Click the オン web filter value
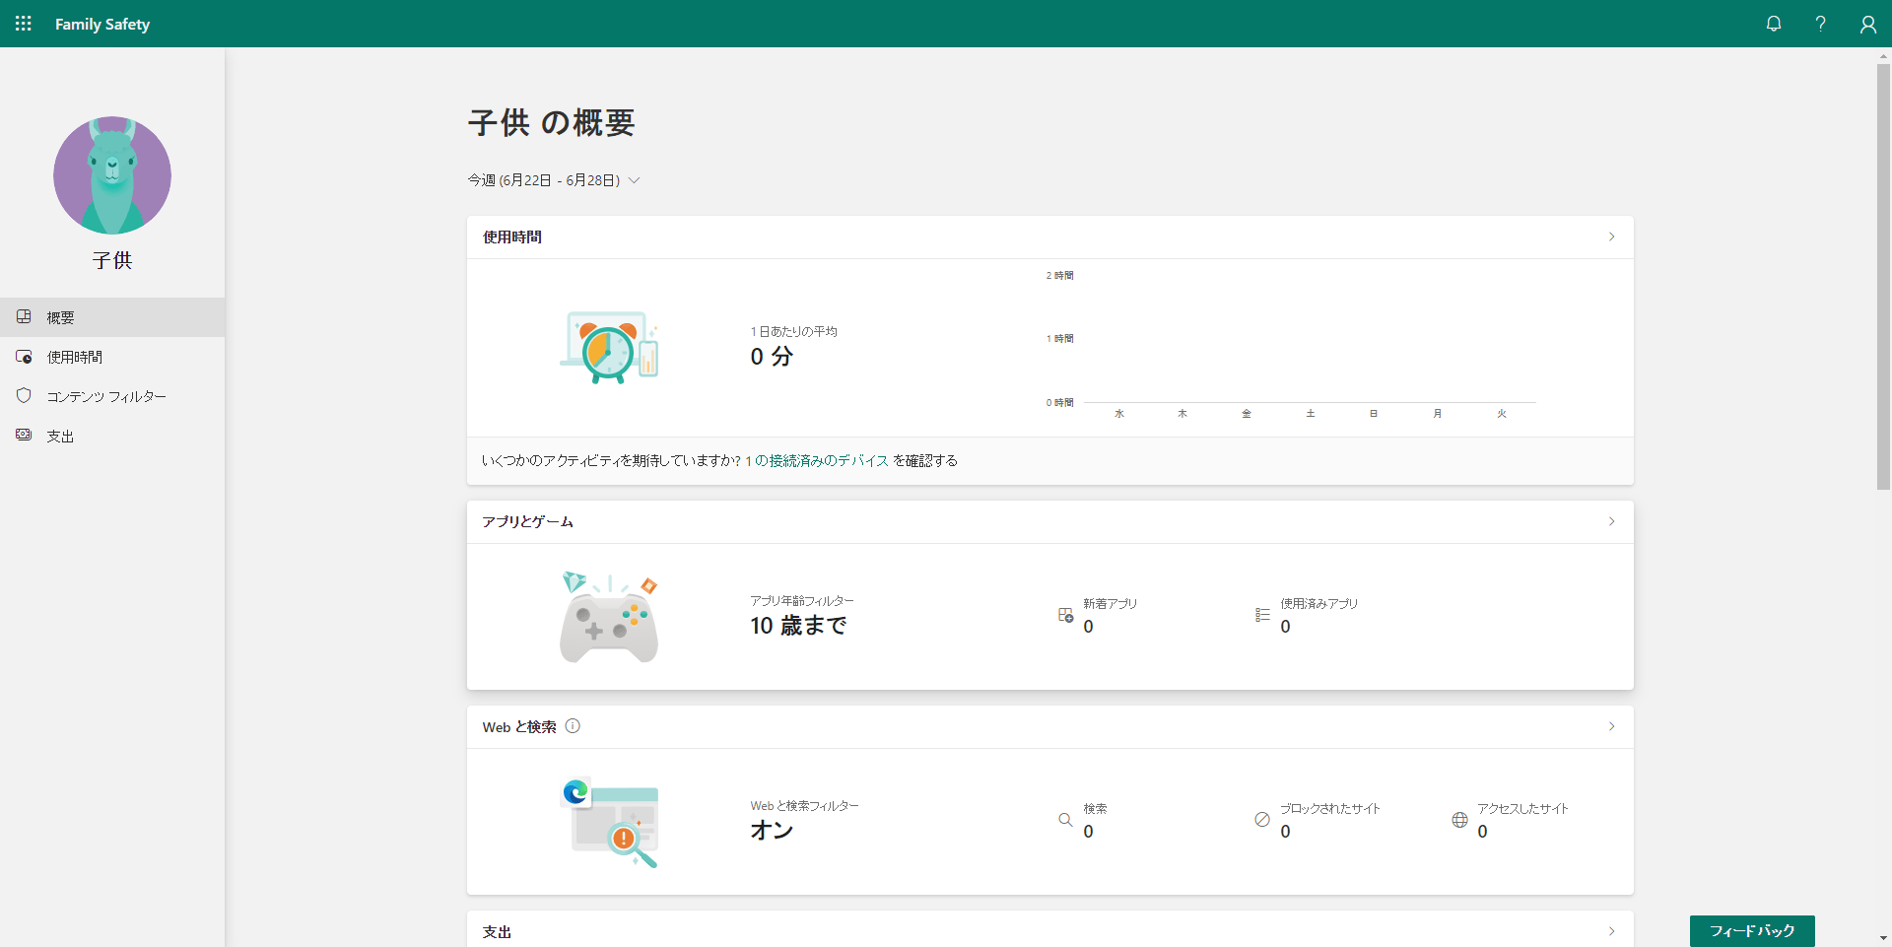 coord(772,831)
